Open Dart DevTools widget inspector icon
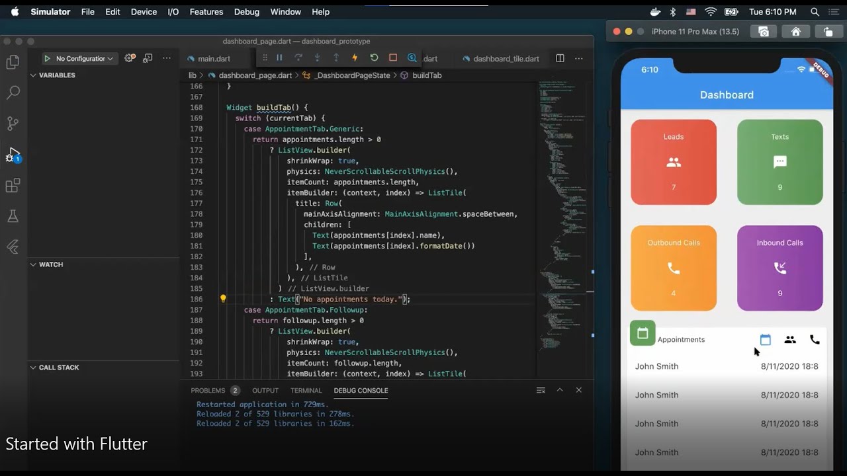 pyautogui.click(x=412, y=58)
